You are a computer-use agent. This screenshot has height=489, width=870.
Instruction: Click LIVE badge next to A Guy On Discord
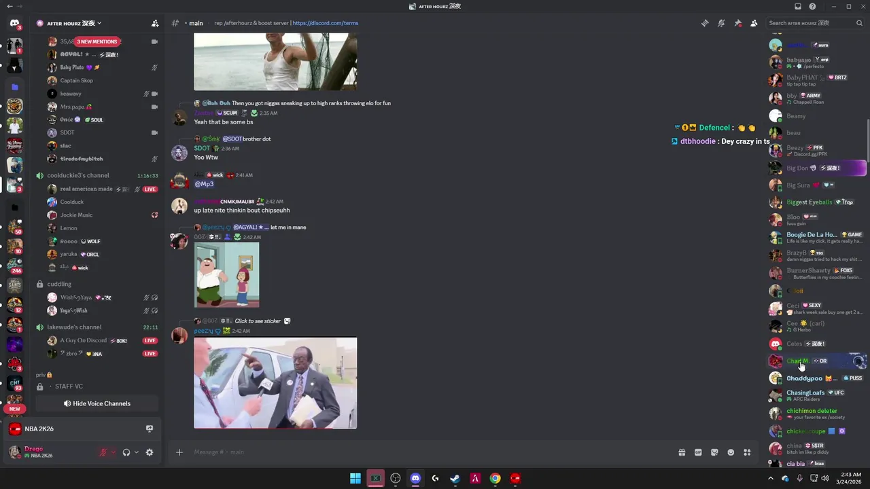150,340
